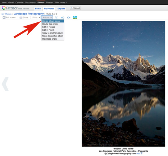Image resolution: width=168 pixels, height=156 pixels.
Task: Go to previous photo with left chevron
Action: point(5,84)
